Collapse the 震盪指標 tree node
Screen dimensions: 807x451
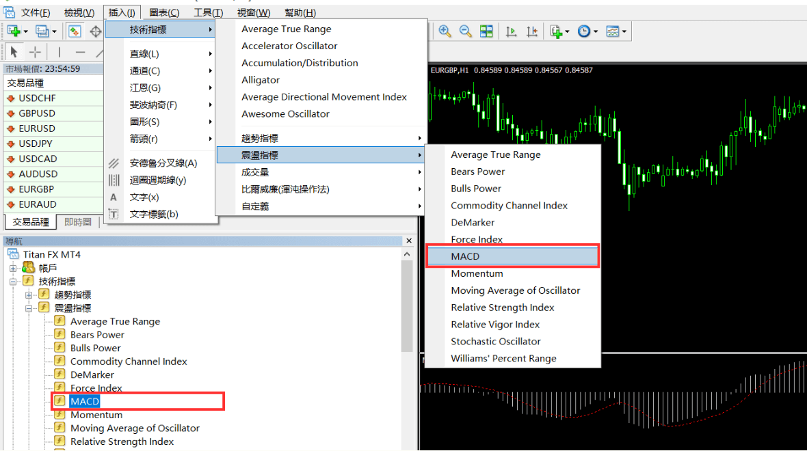29,308
